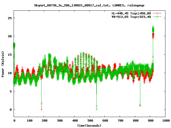Click the red dropout point near 180 seconds
This screenshot has width=171, height=128.
point(41,110)
